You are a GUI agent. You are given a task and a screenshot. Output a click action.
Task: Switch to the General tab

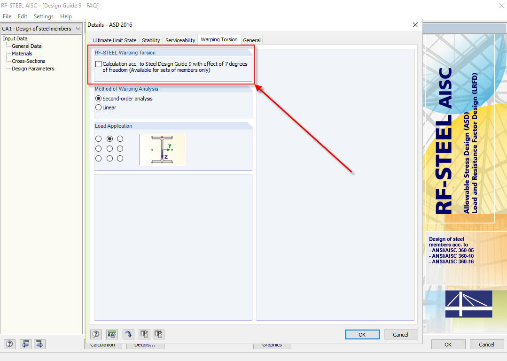coord(252,40)
